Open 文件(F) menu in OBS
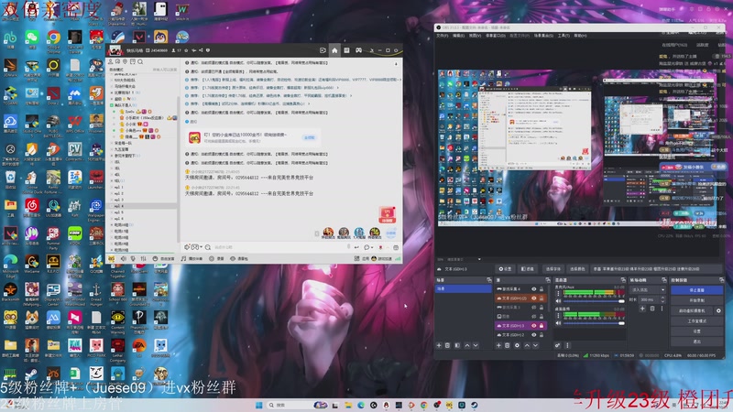 [x=443, y=36]
